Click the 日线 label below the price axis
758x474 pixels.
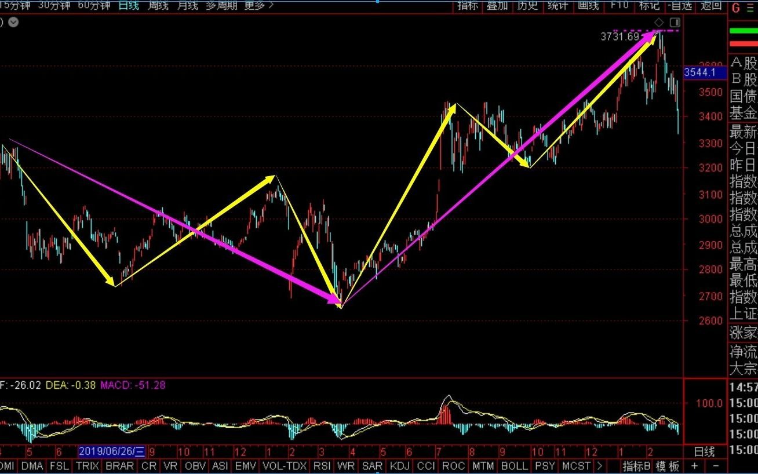point(705,451)
